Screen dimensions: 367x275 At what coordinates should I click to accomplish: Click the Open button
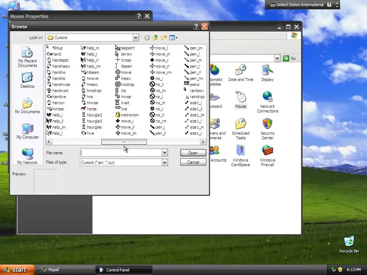(x=193, y=153)
